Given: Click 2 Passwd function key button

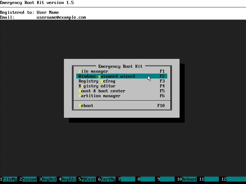Looking at the screenshot, I should (28, 179).
